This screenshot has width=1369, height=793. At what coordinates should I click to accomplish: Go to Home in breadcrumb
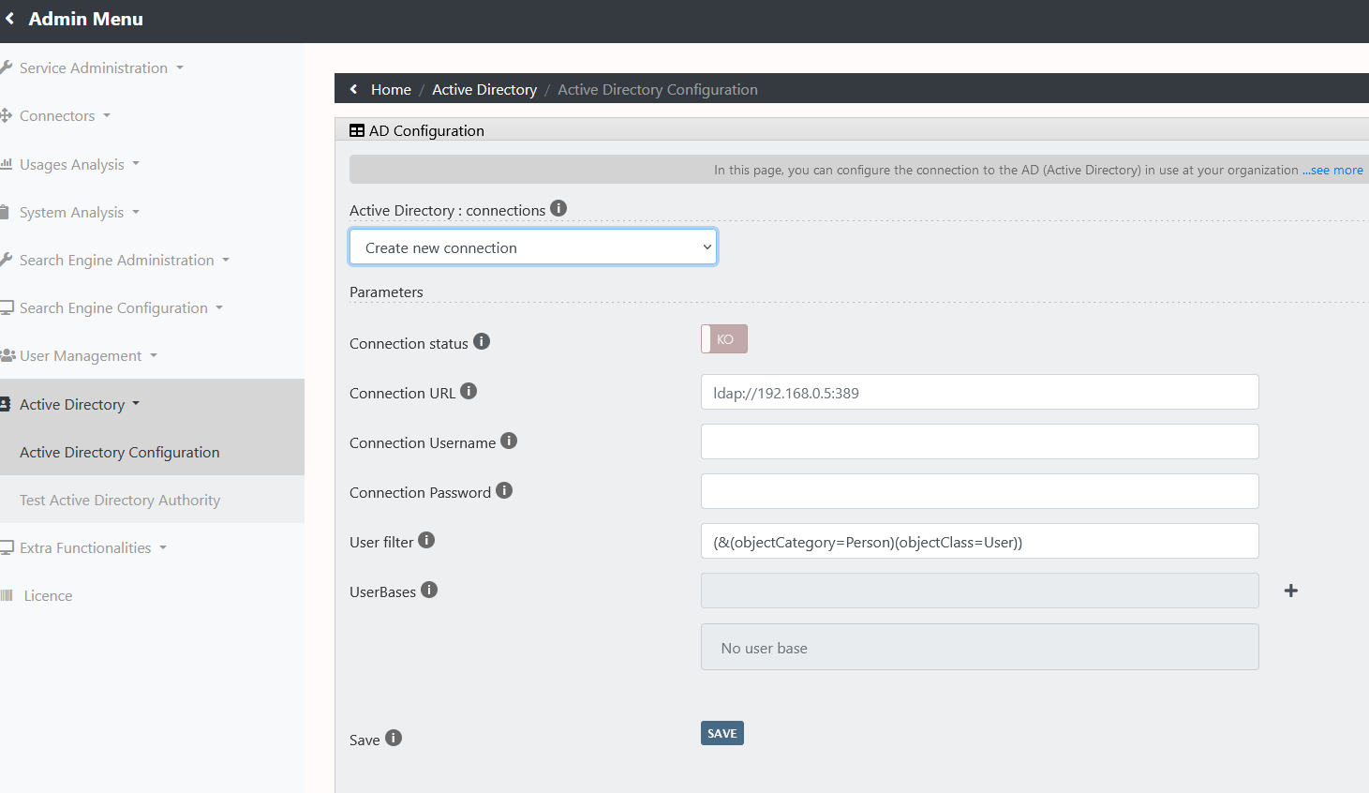391,90
